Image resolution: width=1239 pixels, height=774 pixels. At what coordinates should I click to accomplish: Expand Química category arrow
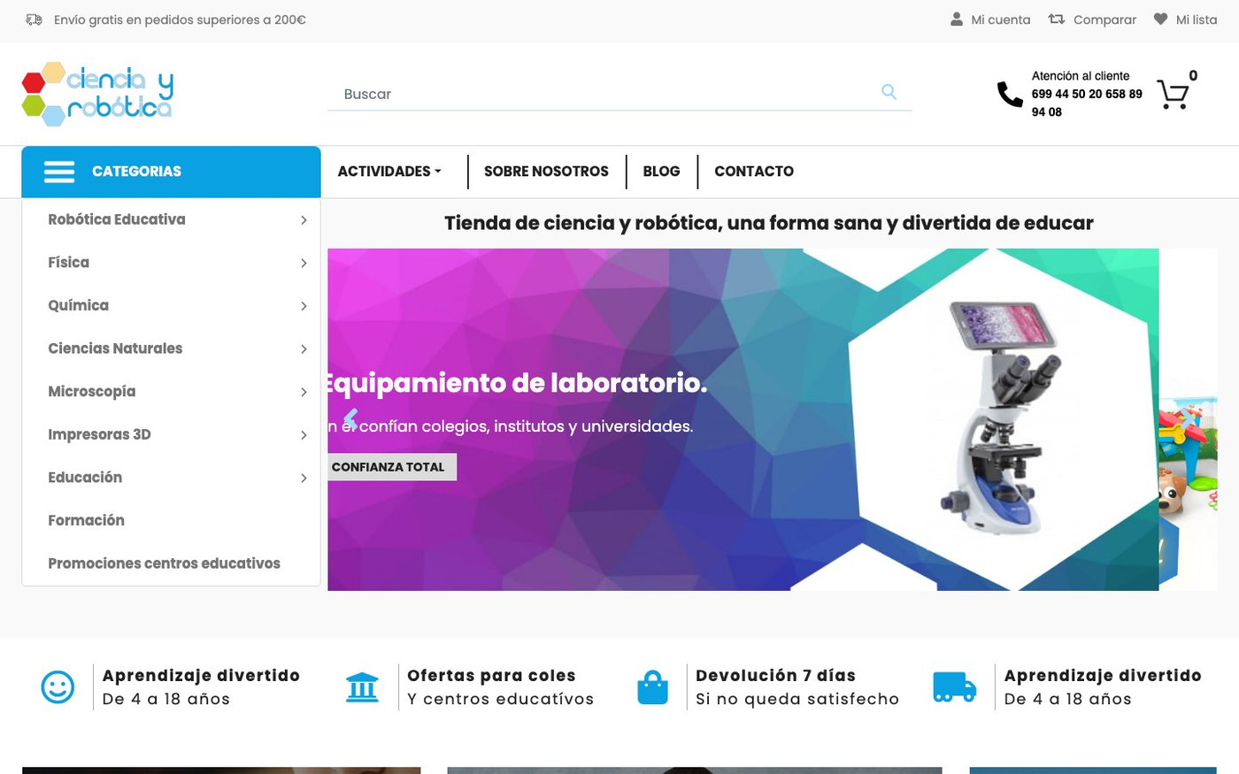click(304, 306)
